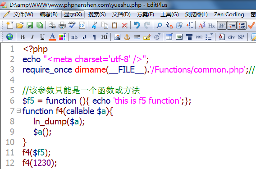Toggle Word Wrap W button
Image resolution: width=256 pixels, height=169 pixels.
click(x=222, y=25)
